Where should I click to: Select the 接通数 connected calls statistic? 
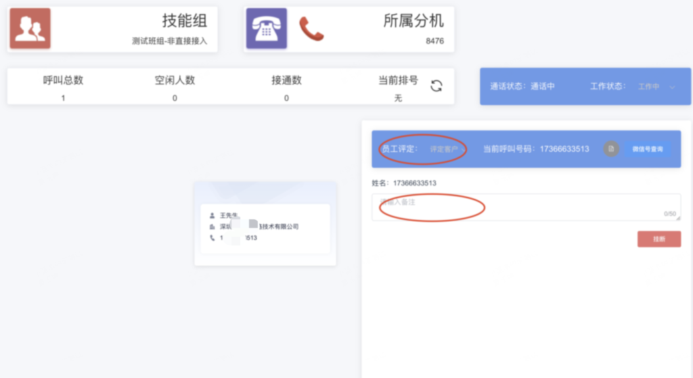click(x=286, y=87)
